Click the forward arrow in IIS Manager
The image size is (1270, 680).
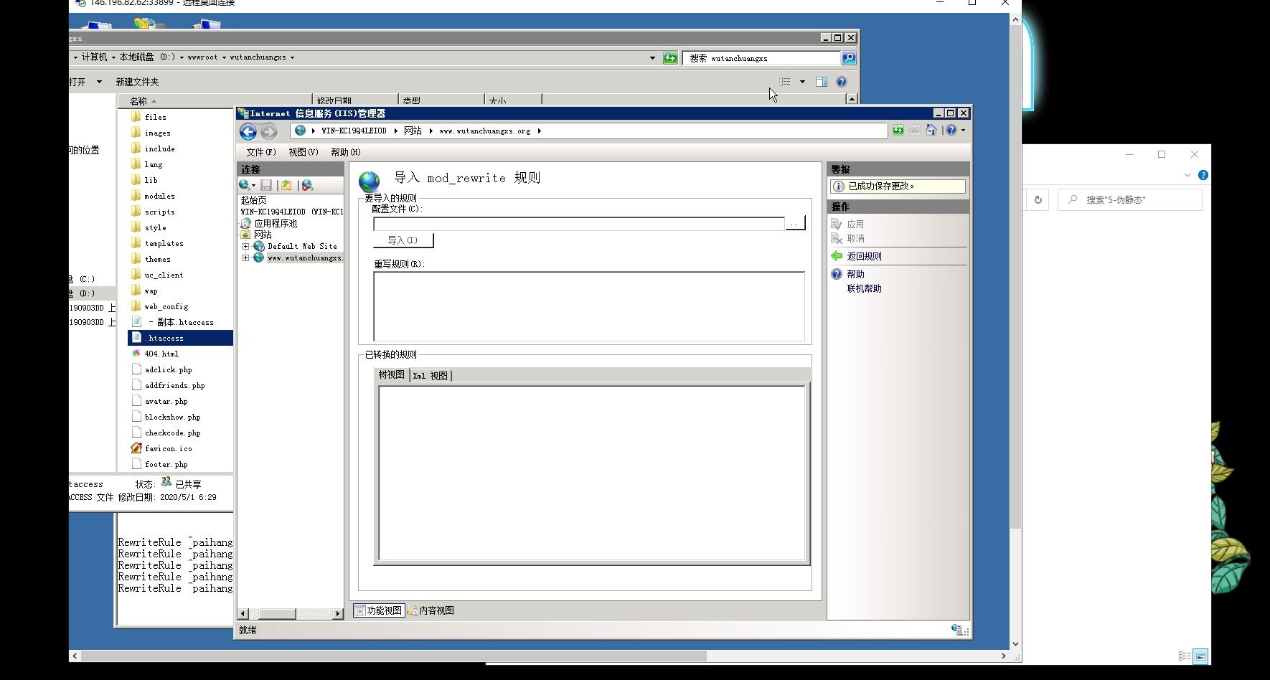click(269, 131)
